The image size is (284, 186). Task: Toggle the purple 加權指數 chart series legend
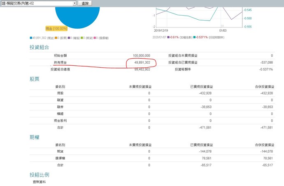coord(168,37)
